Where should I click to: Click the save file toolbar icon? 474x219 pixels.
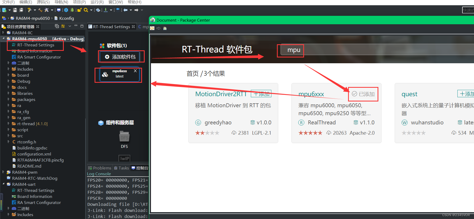pos(15,10)
